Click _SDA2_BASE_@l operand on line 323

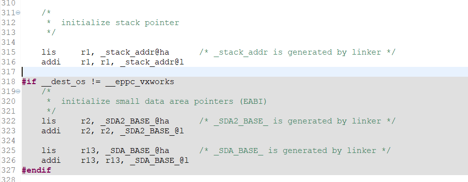(x=152, y=131)
